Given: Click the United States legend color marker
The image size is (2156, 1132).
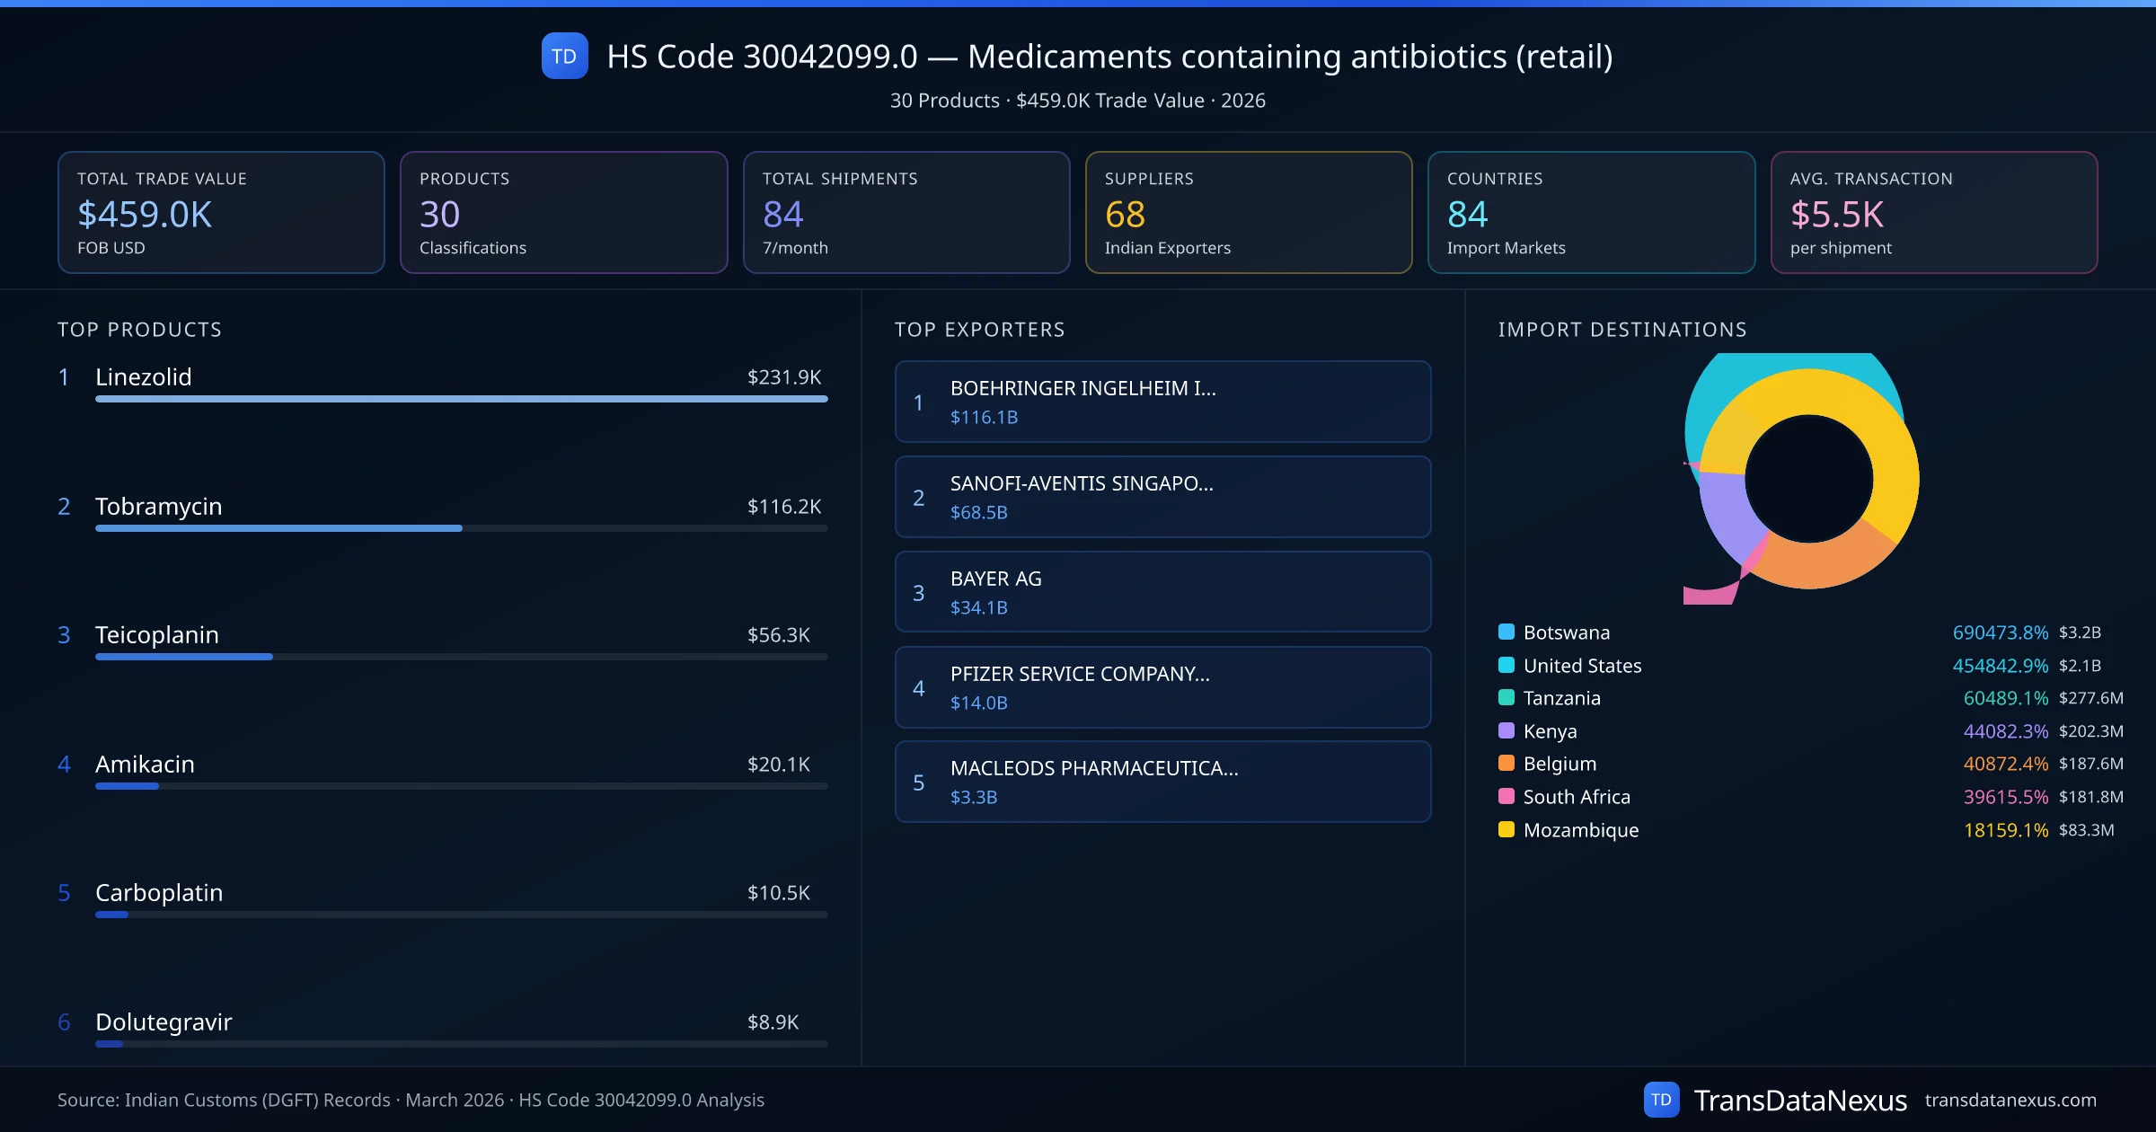Looking at the screenshot, I should 1506,665.
